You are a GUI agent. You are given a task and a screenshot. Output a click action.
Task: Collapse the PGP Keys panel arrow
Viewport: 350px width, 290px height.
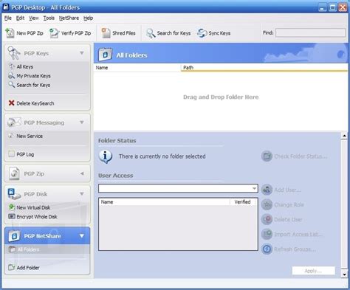click(82, 53)
